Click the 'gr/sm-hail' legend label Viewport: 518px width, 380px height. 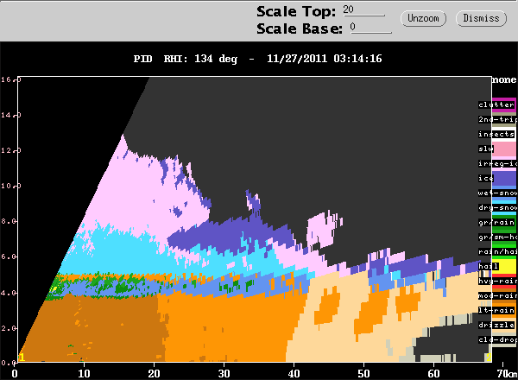[x=498, y=237]
